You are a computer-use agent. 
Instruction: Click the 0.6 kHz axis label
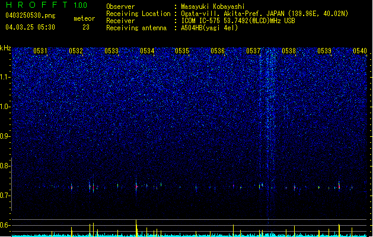[x=5, y=225]
